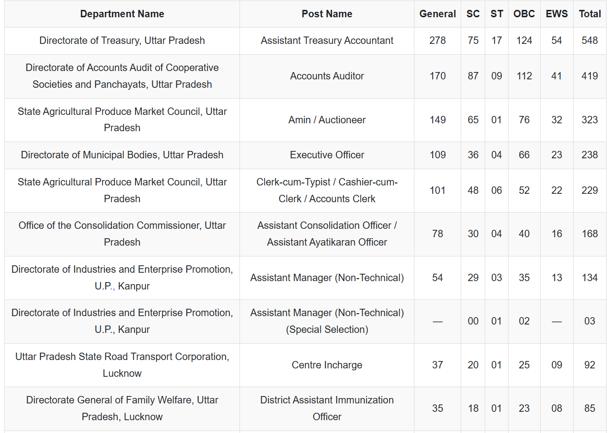Click the OBC column header

(524, 14)
